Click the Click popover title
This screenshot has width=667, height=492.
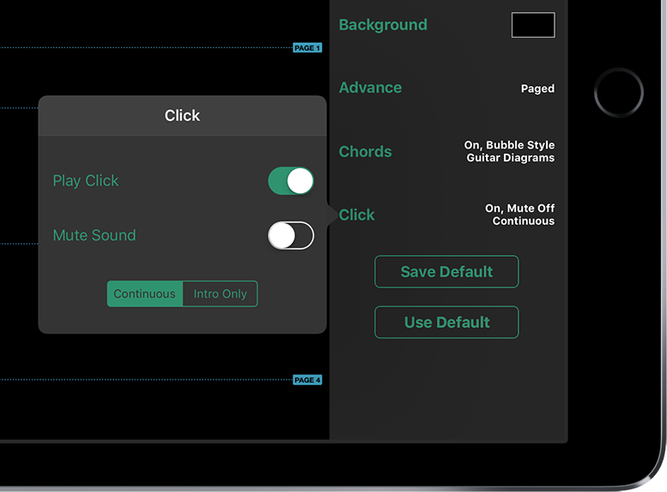click(182, 115)
